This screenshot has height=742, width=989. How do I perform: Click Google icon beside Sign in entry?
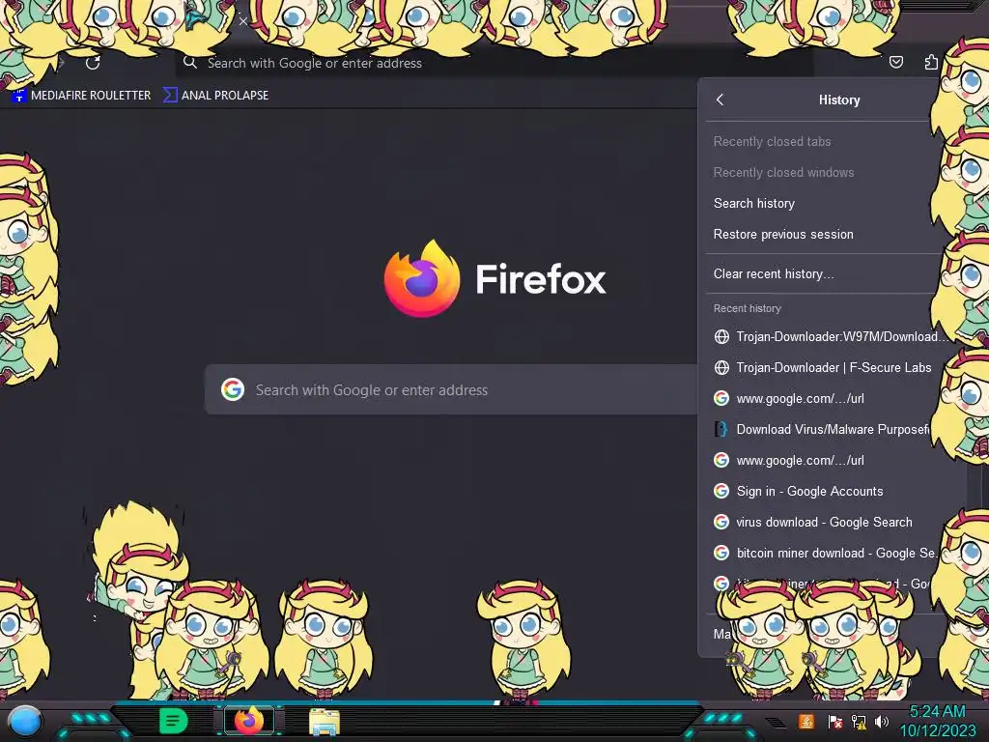tap(721, 491)
